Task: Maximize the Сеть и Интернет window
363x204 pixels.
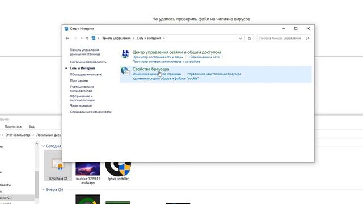Action: (296, 29)
